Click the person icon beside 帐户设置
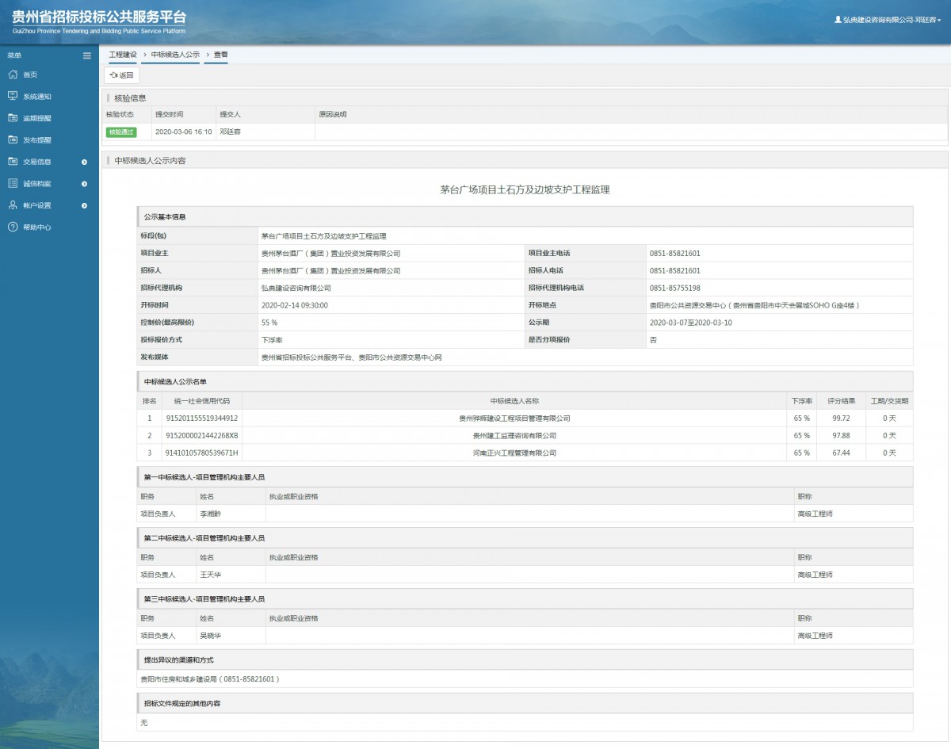Screen dimensions: 951x749 (12, 205)
